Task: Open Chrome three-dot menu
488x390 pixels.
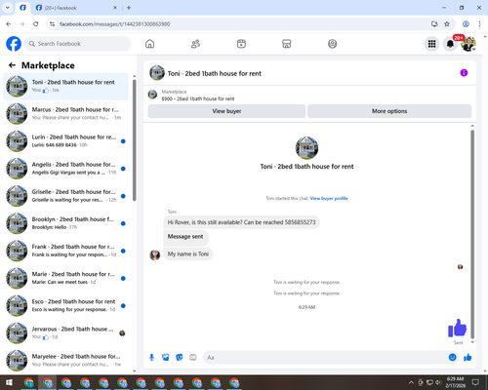Action: point(479,24)
